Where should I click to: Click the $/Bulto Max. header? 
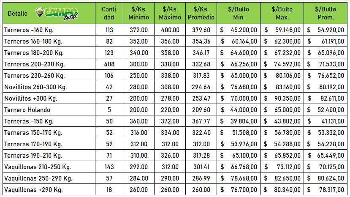point(282,13)
